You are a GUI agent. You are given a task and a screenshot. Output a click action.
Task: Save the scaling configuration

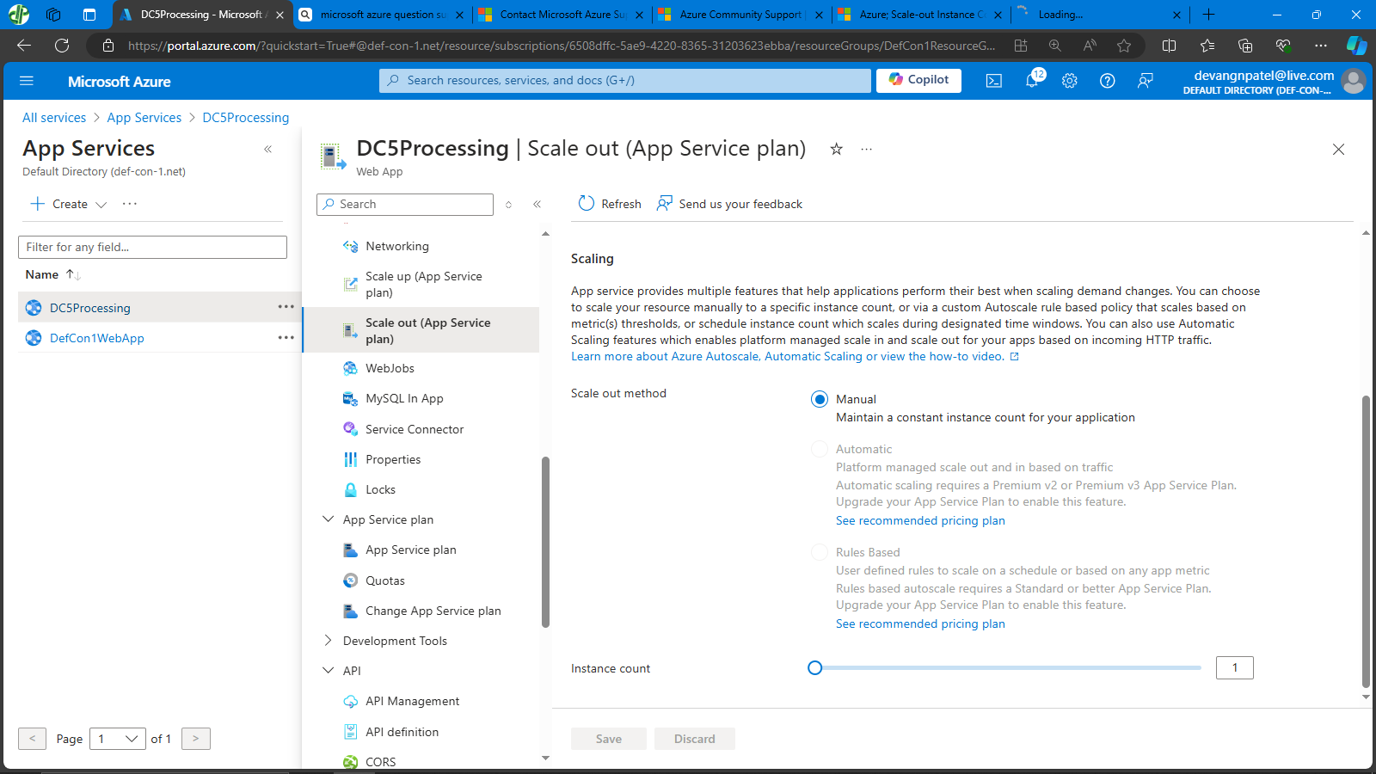608,738
